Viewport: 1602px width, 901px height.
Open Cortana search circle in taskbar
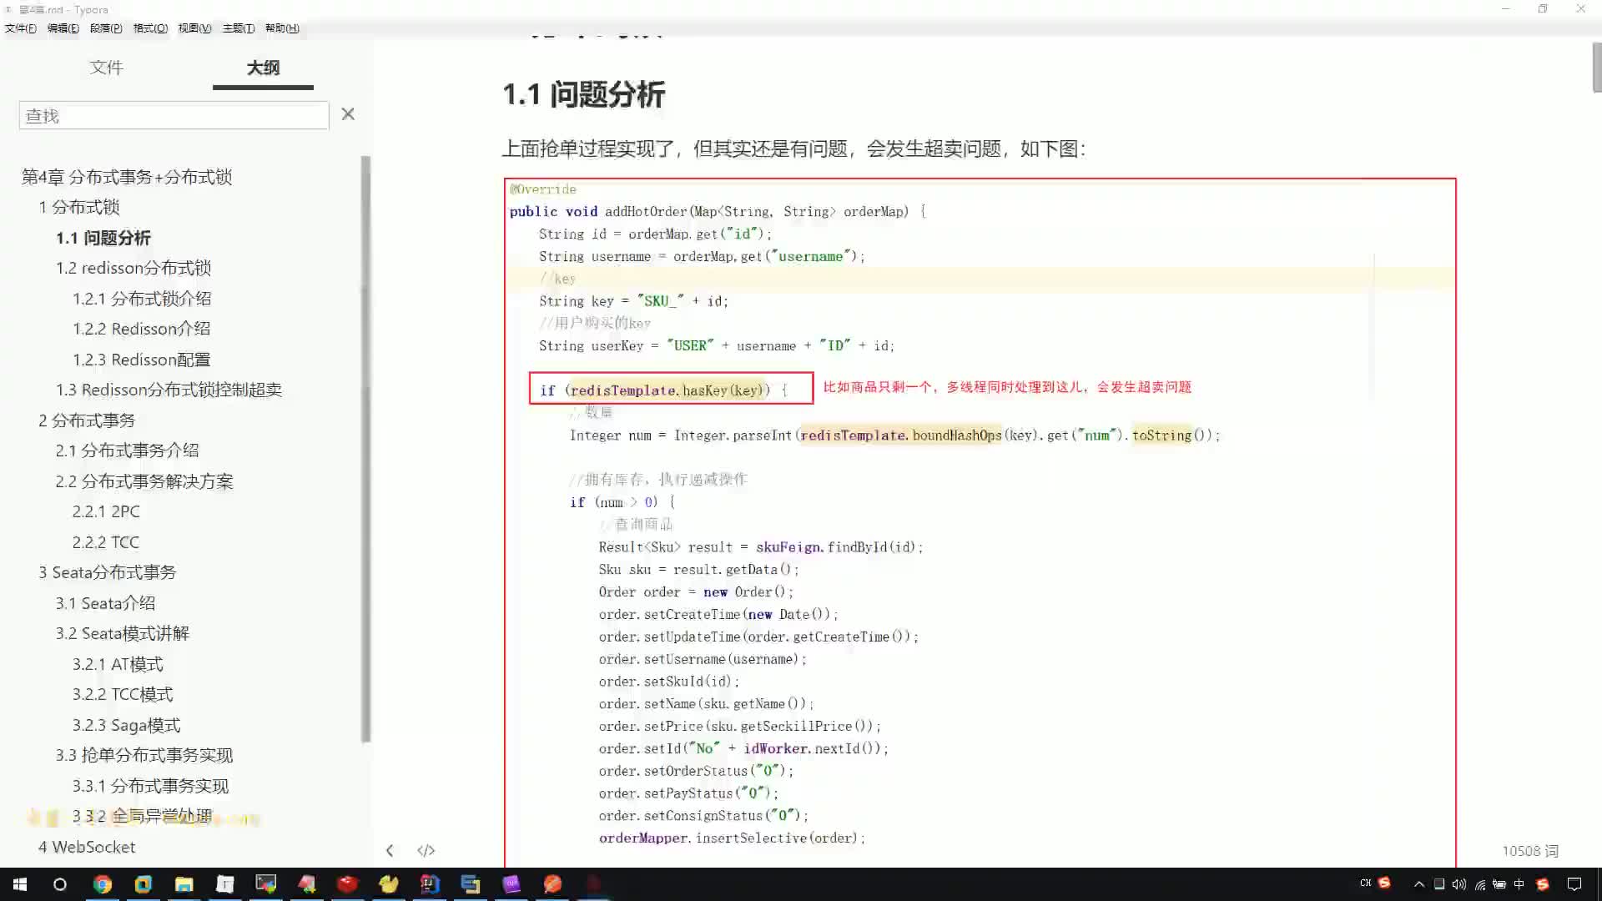[60, 884]
